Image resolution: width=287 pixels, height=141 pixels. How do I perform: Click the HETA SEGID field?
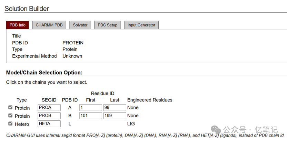[49, 124]
